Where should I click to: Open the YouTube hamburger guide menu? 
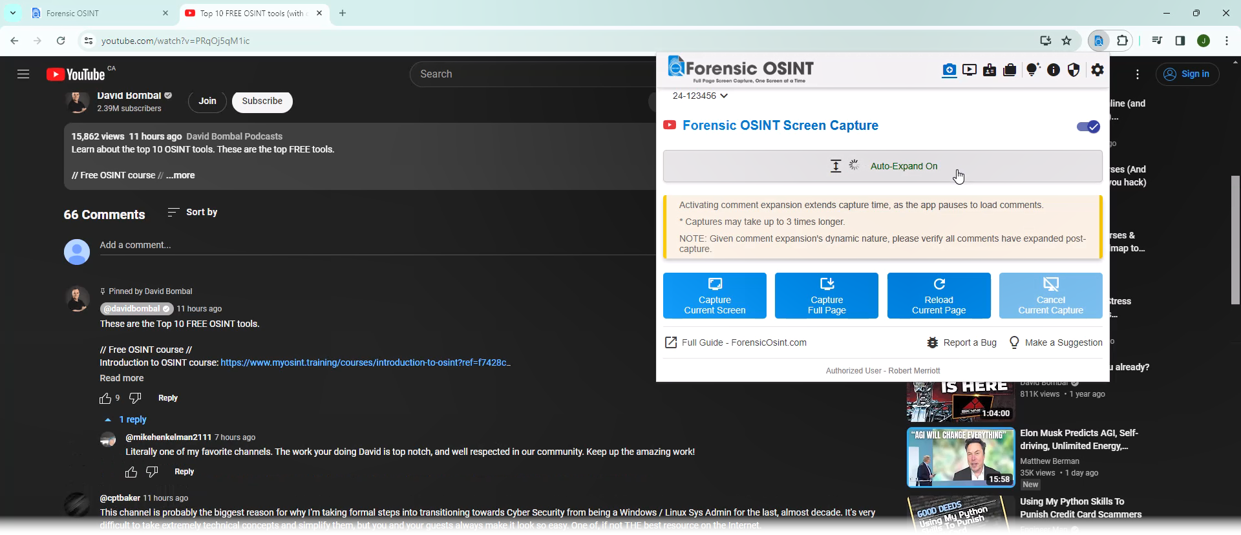coord(23,74)
